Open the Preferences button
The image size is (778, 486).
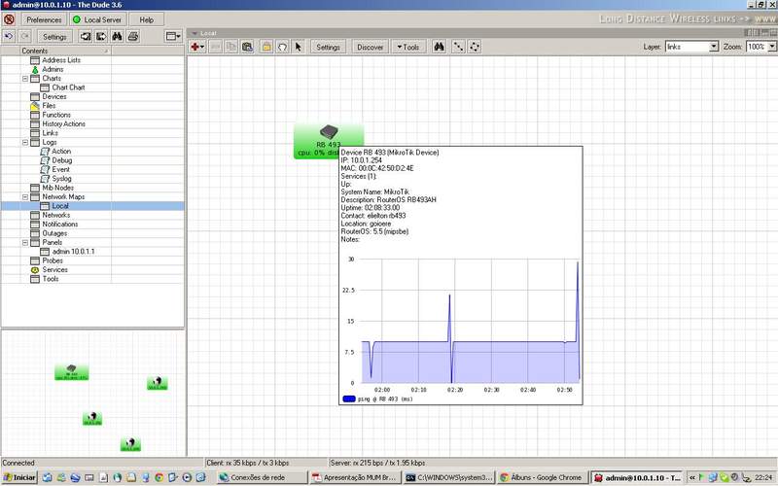click(x=44, y=19)
